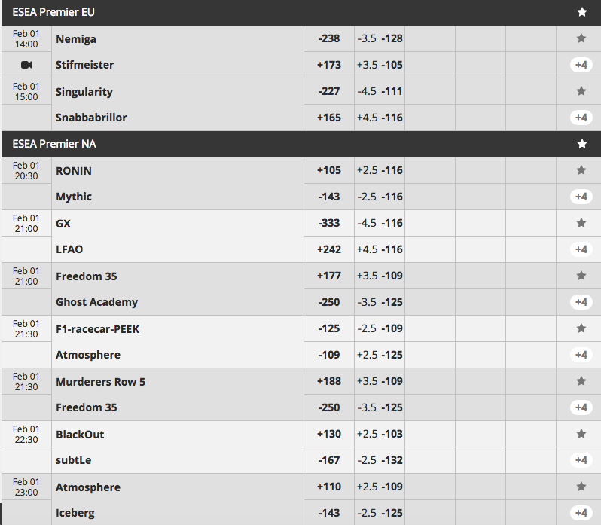Star the GX vs LFAO match
The height and width of the screenshot is (525, 601).
581,223
